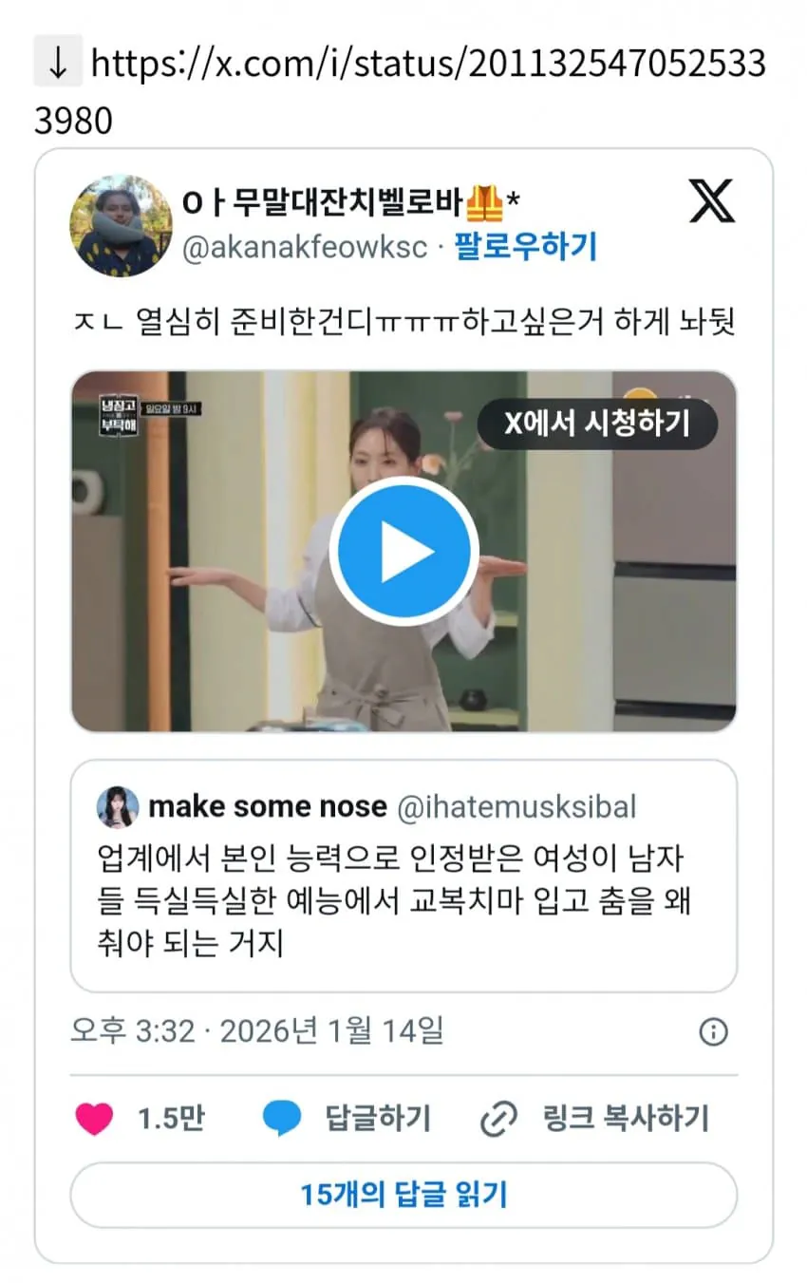Screen dimensions: 807x1283
Task: Click the tweet author's profile avatar
Action: pyautogui.click(x=121, y=226)
